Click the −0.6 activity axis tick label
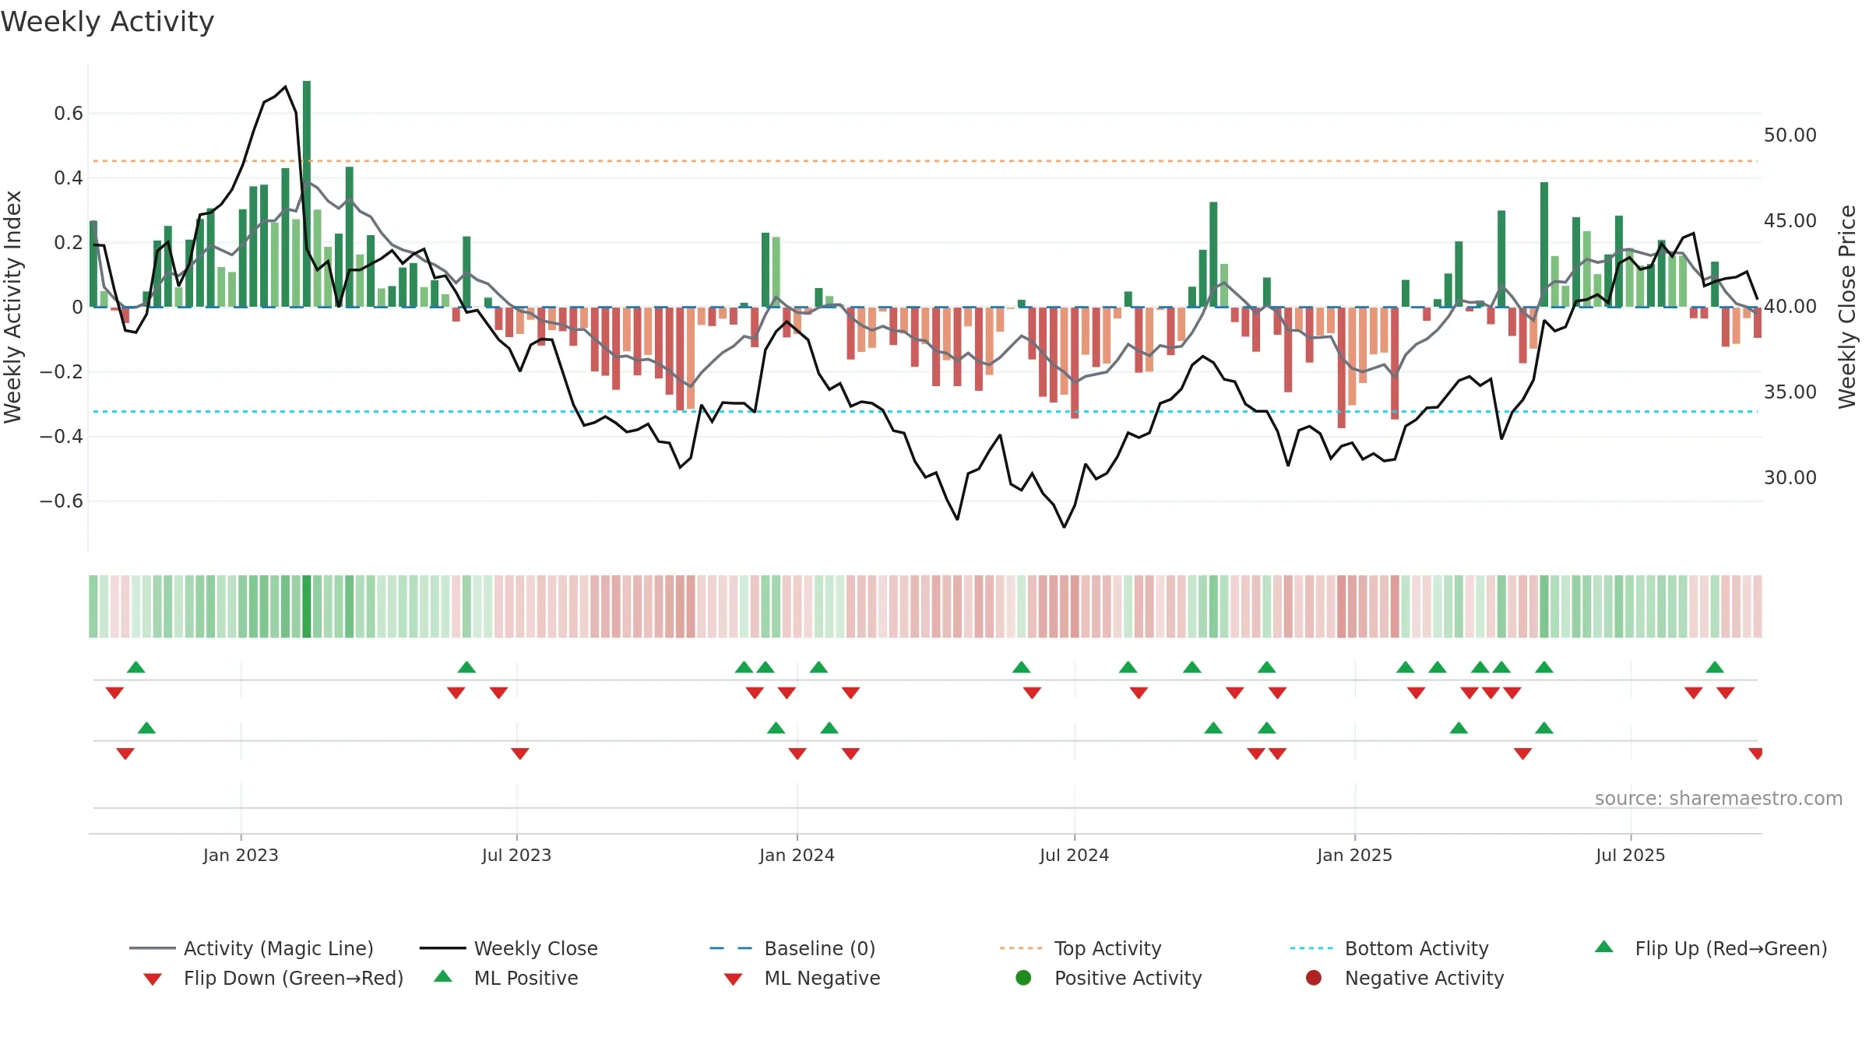This screenshot has height=1051, width=1869. point(61,501)
